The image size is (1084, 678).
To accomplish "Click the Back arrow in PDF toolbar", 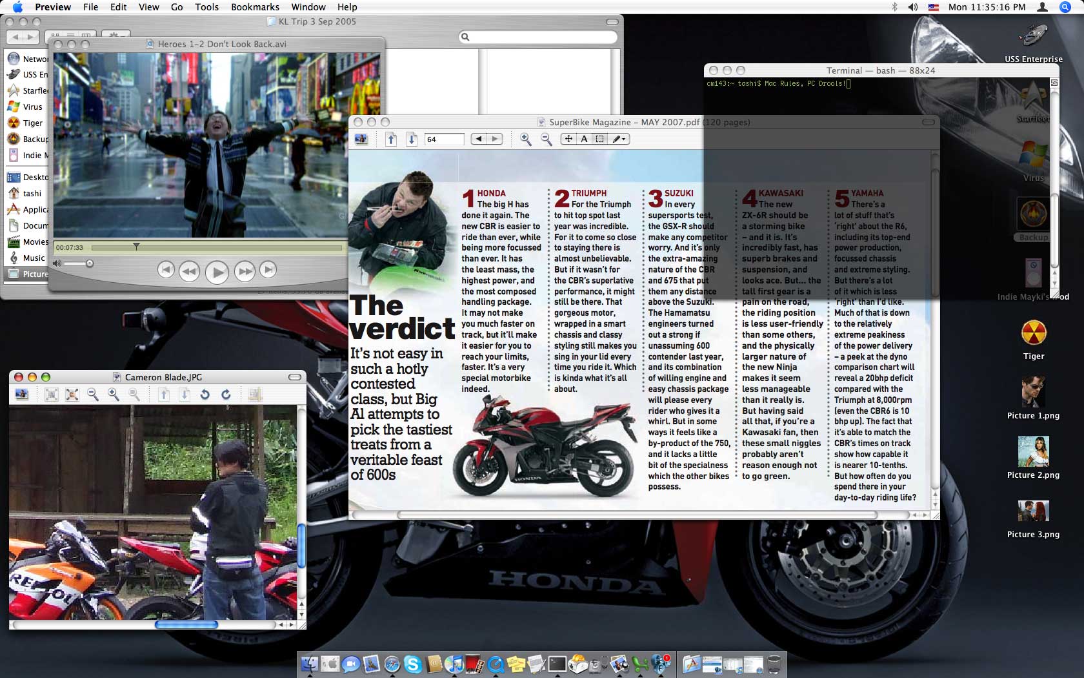I will [478, 139].
